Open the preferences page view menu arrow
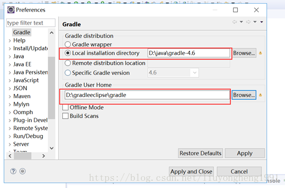 (x=261, y=22)
